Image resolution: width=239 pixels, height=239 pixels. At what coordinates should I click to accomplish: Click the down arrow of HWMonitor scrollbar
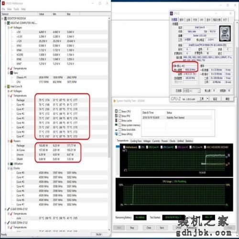(109, 229)
